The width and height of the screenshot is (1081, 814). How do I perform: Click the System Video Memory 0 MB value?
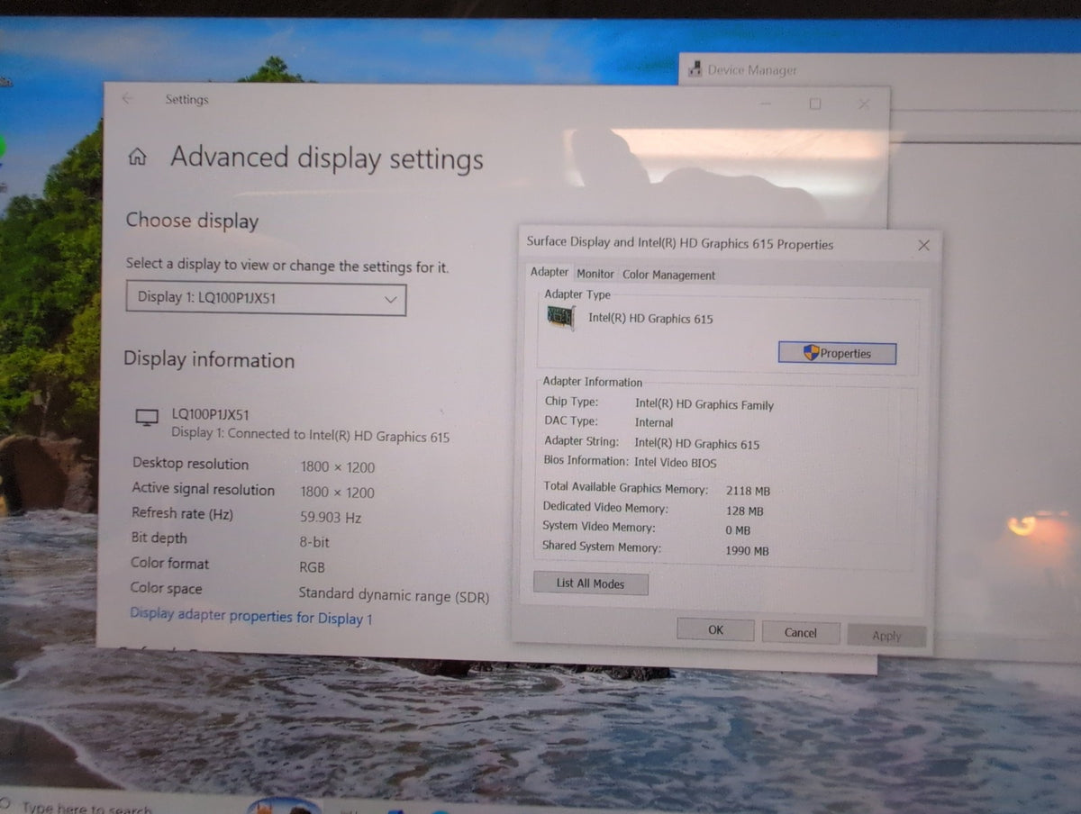[738, 530]
